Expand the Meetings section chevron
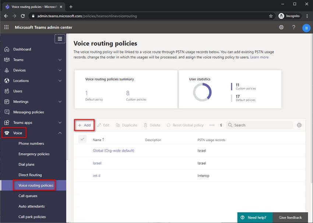The width and height of the screenshot is (313, 223). pyautogui.click(x=60, y=102)
